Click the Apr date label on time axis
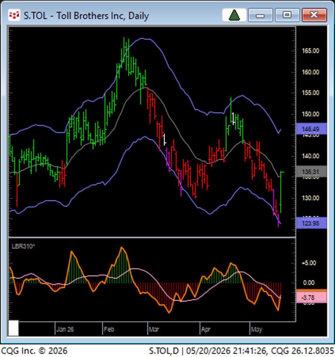335x357 pixels. (x=205, y=329)
